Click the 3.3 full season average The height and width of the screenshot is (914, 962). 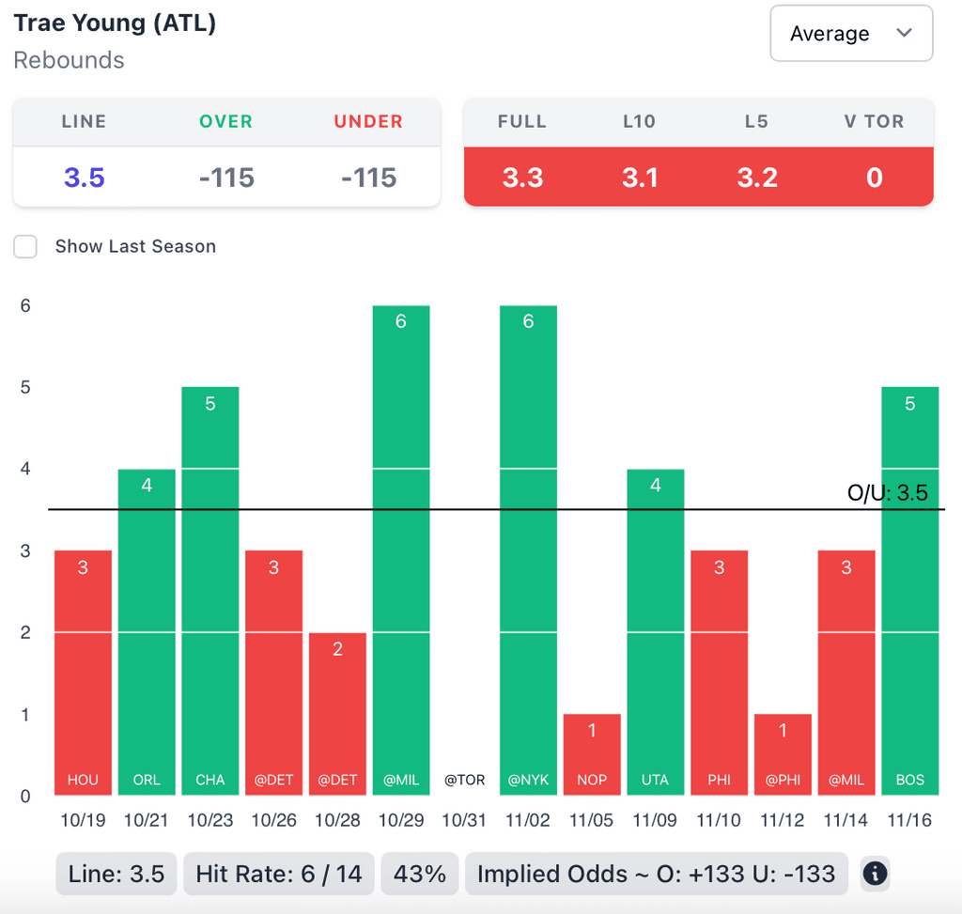point(522,178)
